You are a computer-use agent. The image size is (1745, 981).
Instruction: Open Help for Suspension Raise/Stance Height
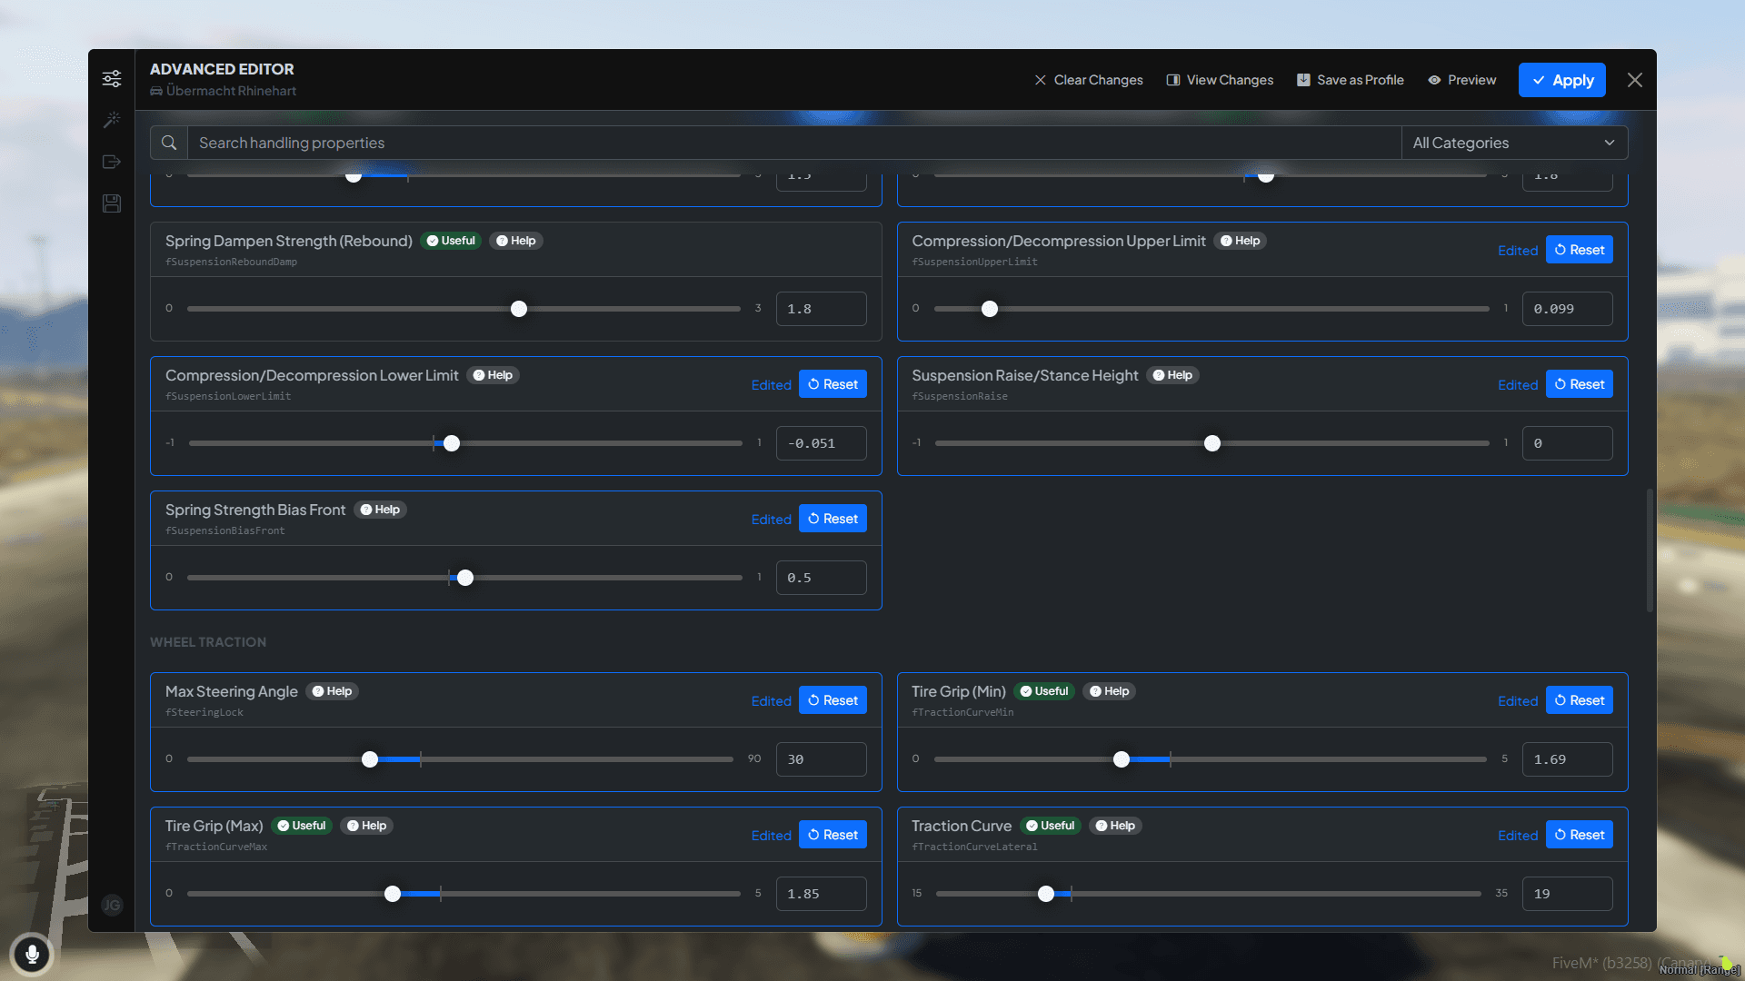tap(1172, 375)
